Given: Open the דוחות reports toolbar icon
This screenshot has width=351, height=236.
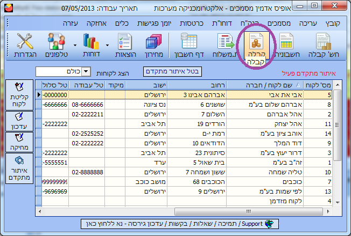Looking at the screenshot, I should coord(91,45).
